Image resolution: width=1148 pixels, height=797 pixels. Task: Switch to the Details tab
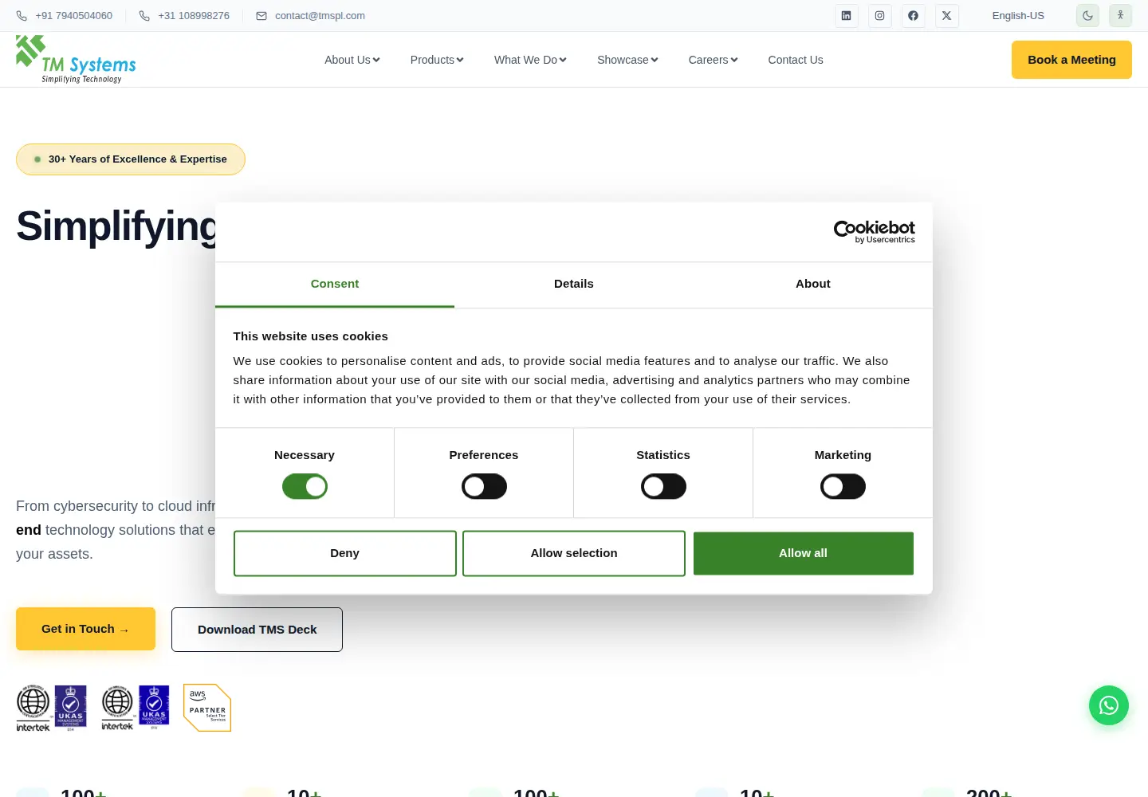(x=574, y=284)
